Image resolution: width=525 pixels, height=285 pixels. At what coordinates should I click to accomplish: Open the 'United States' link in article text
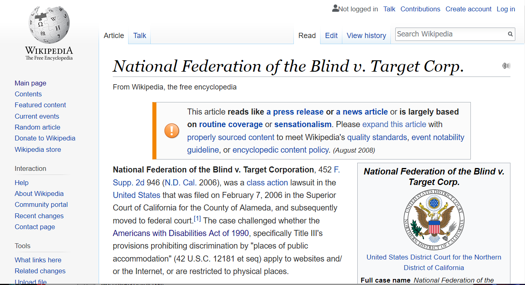tap(137, 195)
